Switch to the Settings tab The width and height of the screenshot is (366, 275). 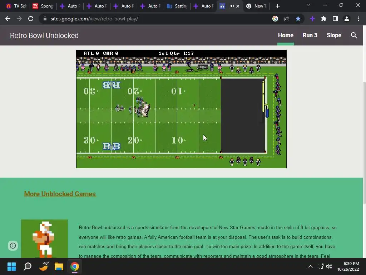[177, 6]
